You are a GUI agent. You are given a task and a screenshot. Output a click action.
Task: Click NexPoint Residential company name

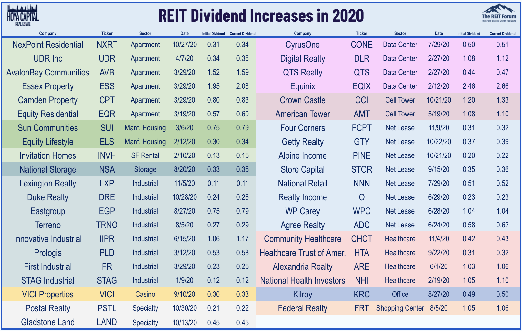(x=48, y=45)
